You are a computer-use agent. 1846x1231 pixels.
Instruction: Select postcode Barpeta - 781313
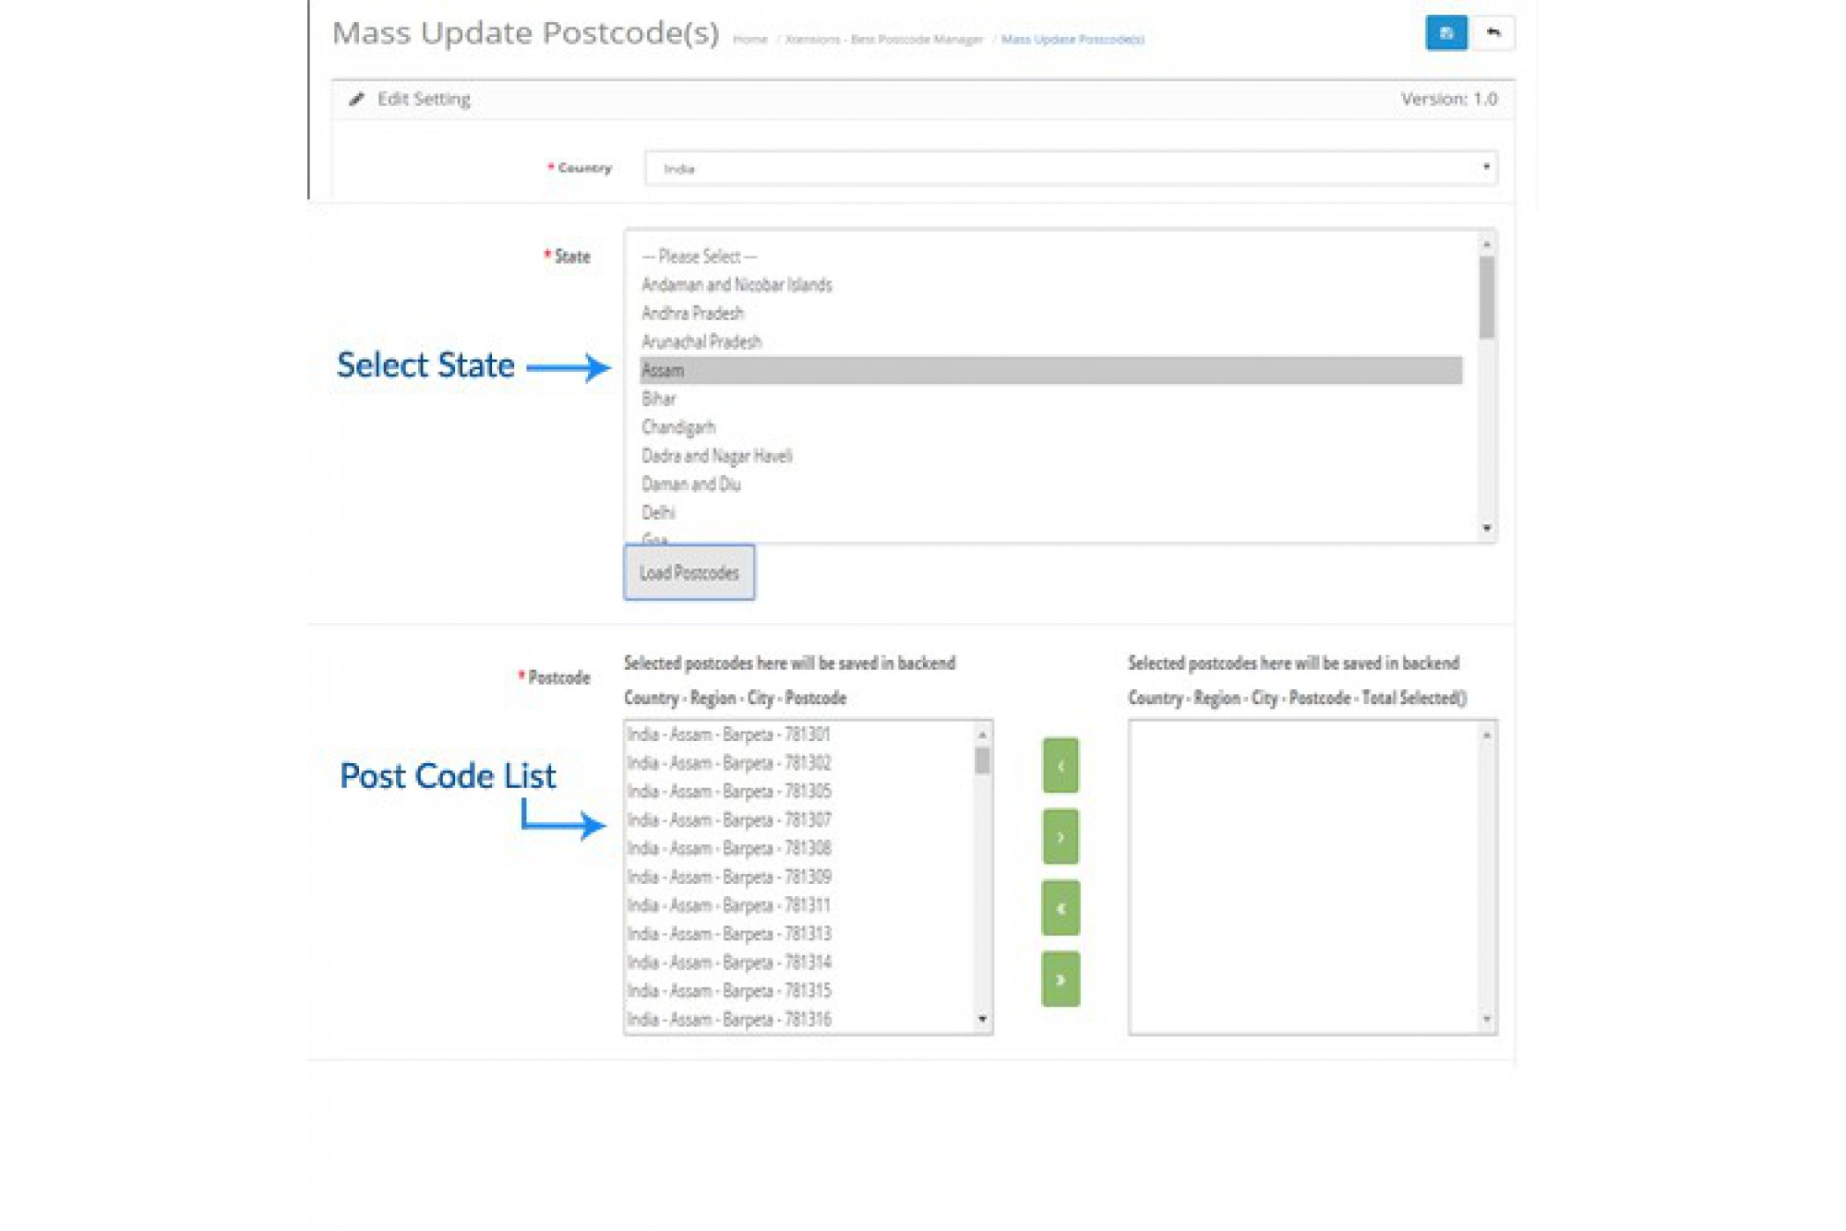(799, 934)
